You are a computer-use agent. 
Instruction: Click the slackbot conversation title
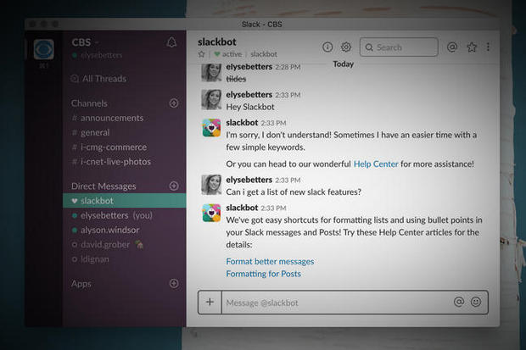click(217, 42)
